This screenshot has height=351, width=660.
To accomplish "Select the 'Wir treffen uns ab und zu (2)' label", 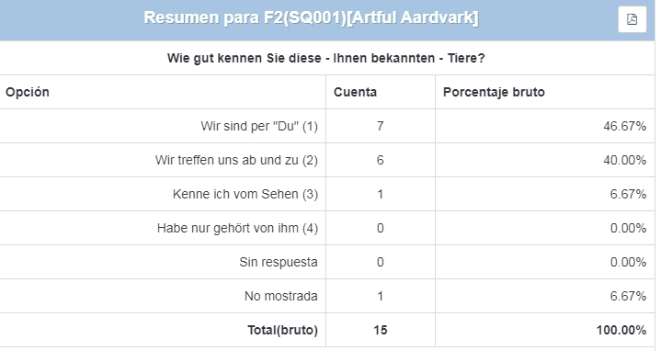I will point(236,160).
